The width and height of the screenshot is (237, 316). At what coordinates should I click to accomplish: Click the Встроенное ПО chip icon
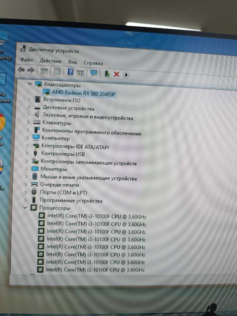tap(37, 99)
